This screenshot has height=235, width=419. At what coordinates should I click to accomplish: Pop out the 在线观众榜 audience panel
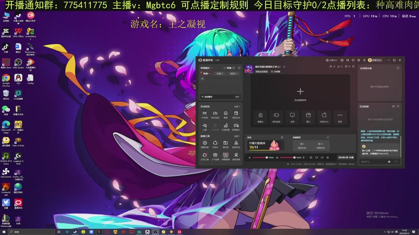click(x=398, y=68)
